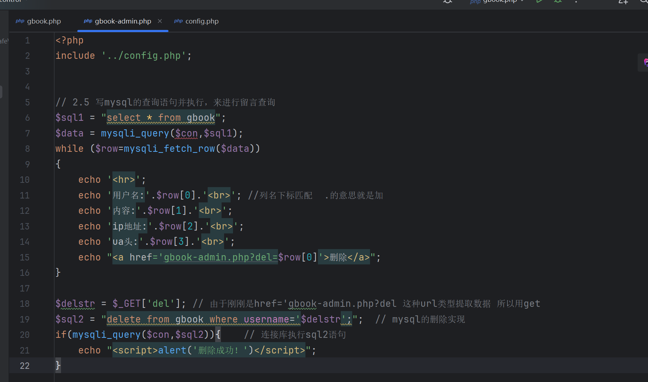The height and width of the screenshot is (382, 648).
Task: Click the 'while' keyword on line 8
Action: coord(70,149)
